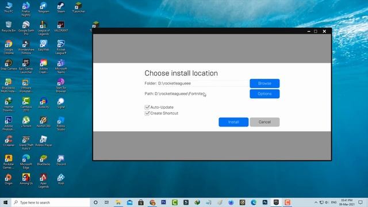Select the CCleaner desktop shortcut

point(9,141)
